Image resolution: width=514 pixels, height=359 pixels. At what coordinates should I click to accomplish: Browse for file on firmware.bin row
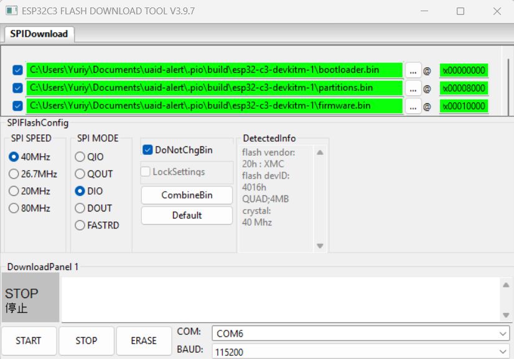coord(413,106)
